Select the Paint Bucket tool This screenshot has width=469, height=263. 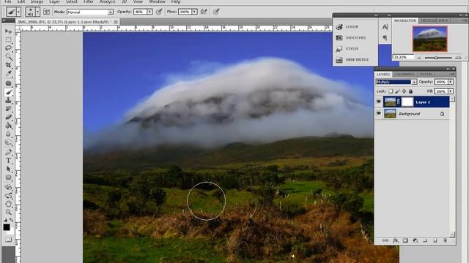point(8,126)
